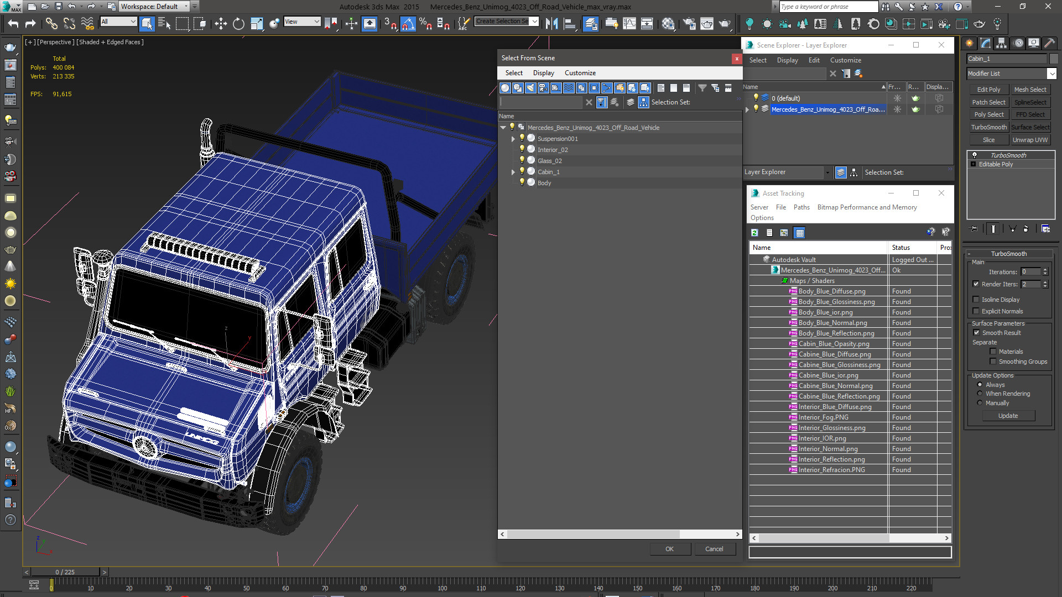The height and width of the screenshot is (597, 1062).
Task: Activate the Select and Move tool
Action: [x=221, y=23]
